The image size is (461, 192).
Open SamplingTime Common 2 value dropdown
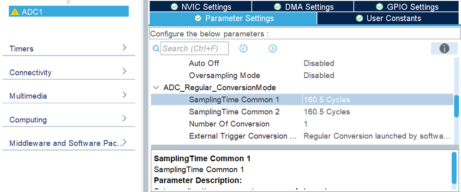327,111
